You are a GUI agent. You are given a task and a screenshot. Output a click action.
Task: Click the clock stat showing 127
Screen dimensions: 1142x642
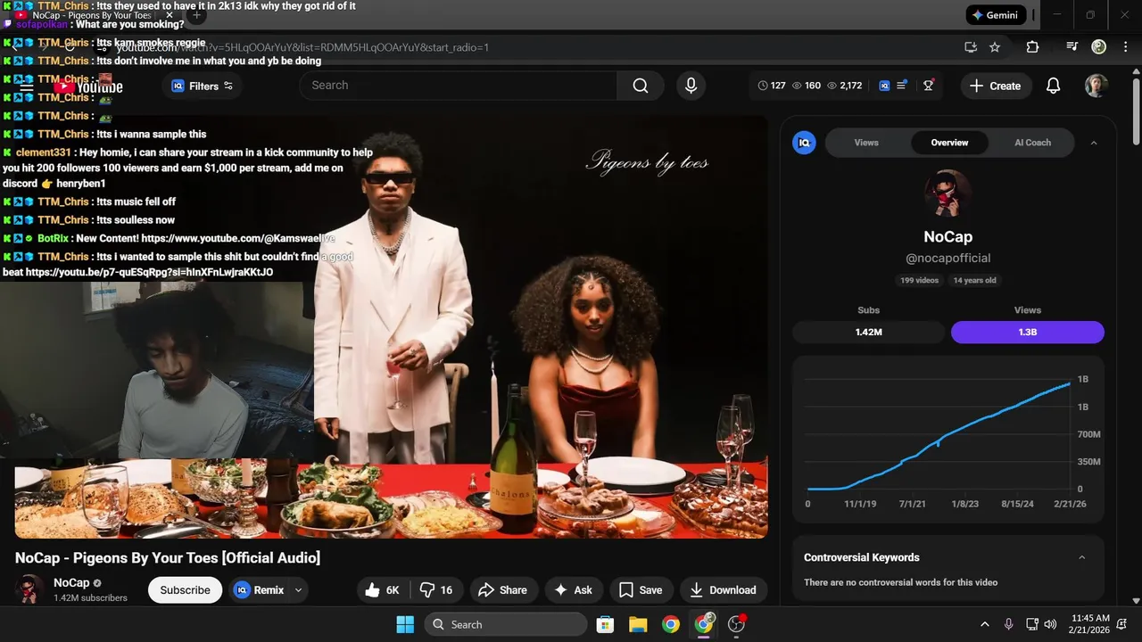point(772,86)
